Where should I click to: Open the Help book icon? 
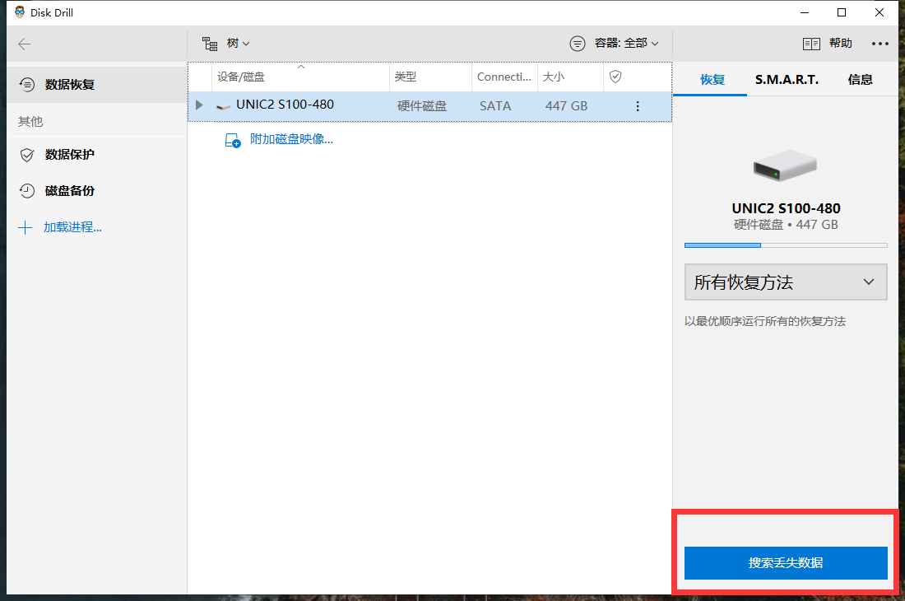[x=811, y=44]
